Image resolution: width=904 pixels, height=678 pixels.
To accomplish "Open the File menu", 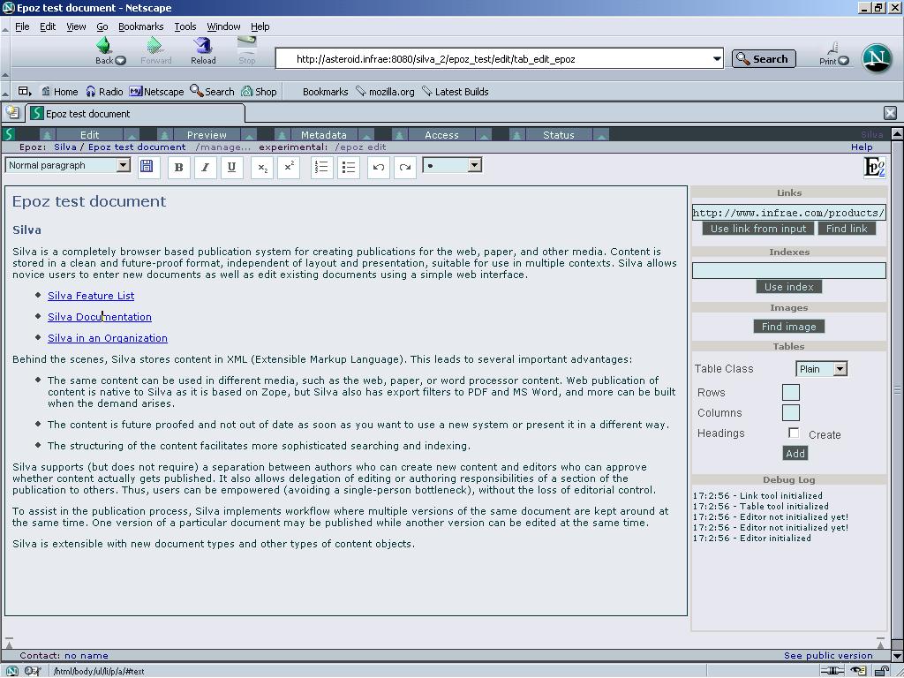I will [x=22, y=26].
